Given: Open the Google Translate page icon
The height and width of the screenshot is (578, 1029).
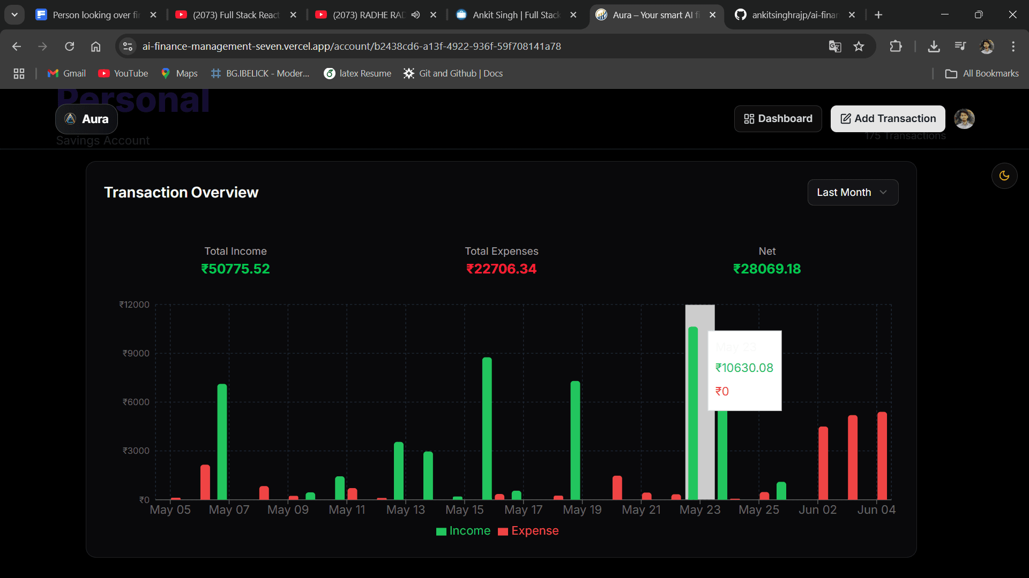Looking at the screenshot, I should click(834, 46).
